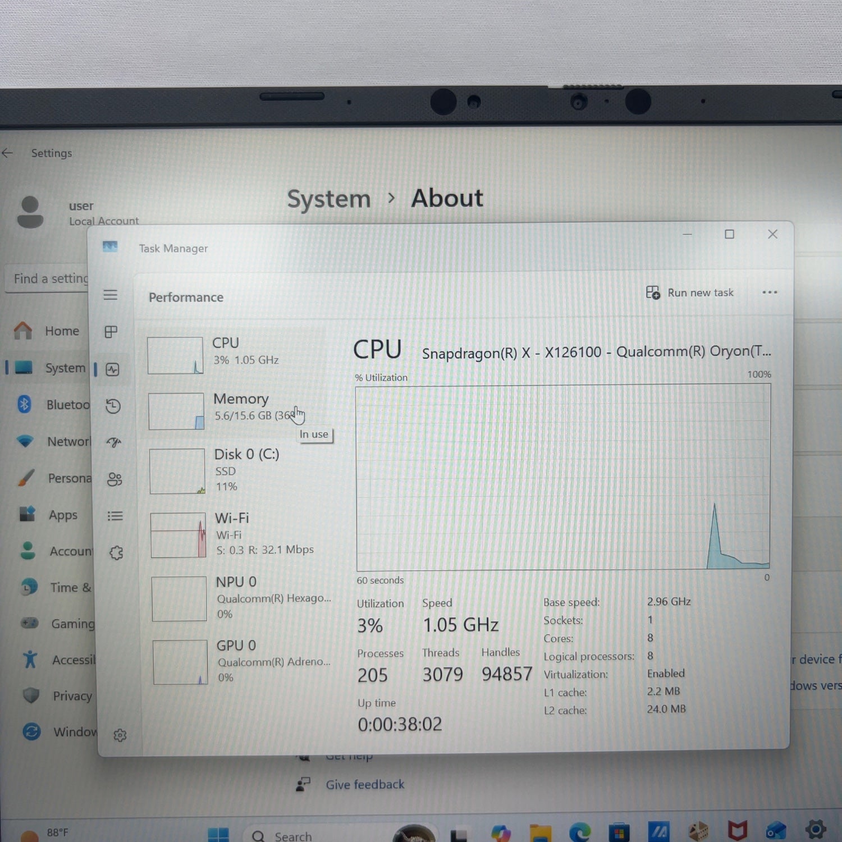
Task: Open the Services puzzle icon in sidebar
Action: click(116, 553)
